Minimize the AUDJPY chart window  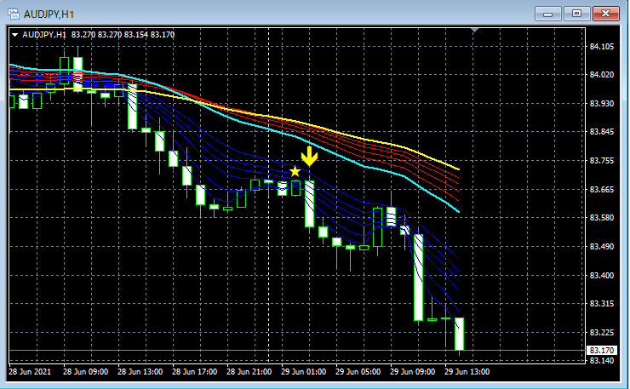pyautogui.click(x=547, y=14)
